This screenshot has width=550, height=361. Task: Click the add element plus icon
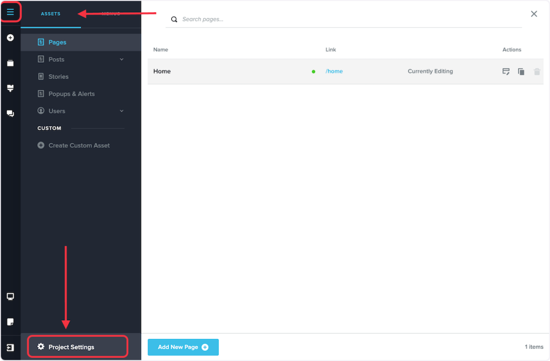[10, 38]
